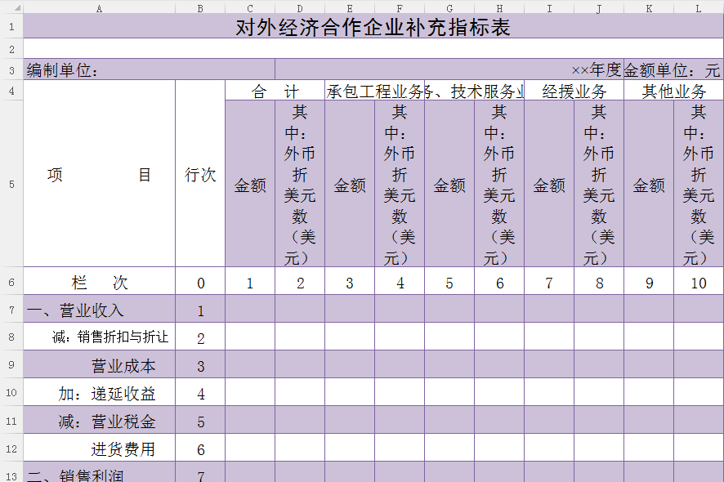Click the title cell 对外经济合作企业补充指标表
Image resolution: width=724 pixels, height=482 pixels.
[x=373, y=28]
